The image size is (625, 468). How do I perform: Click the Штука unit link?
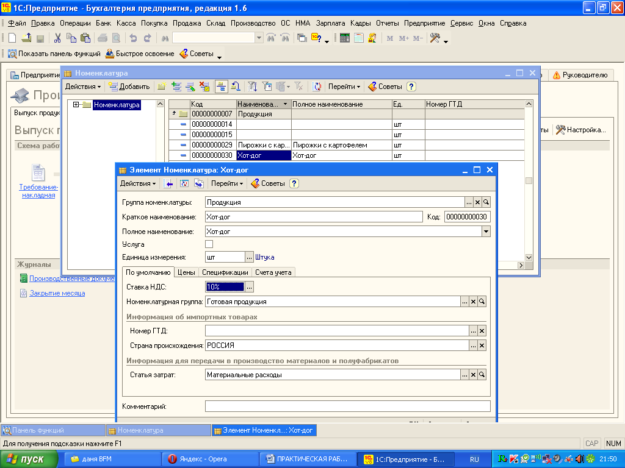(x=265, y=257)
